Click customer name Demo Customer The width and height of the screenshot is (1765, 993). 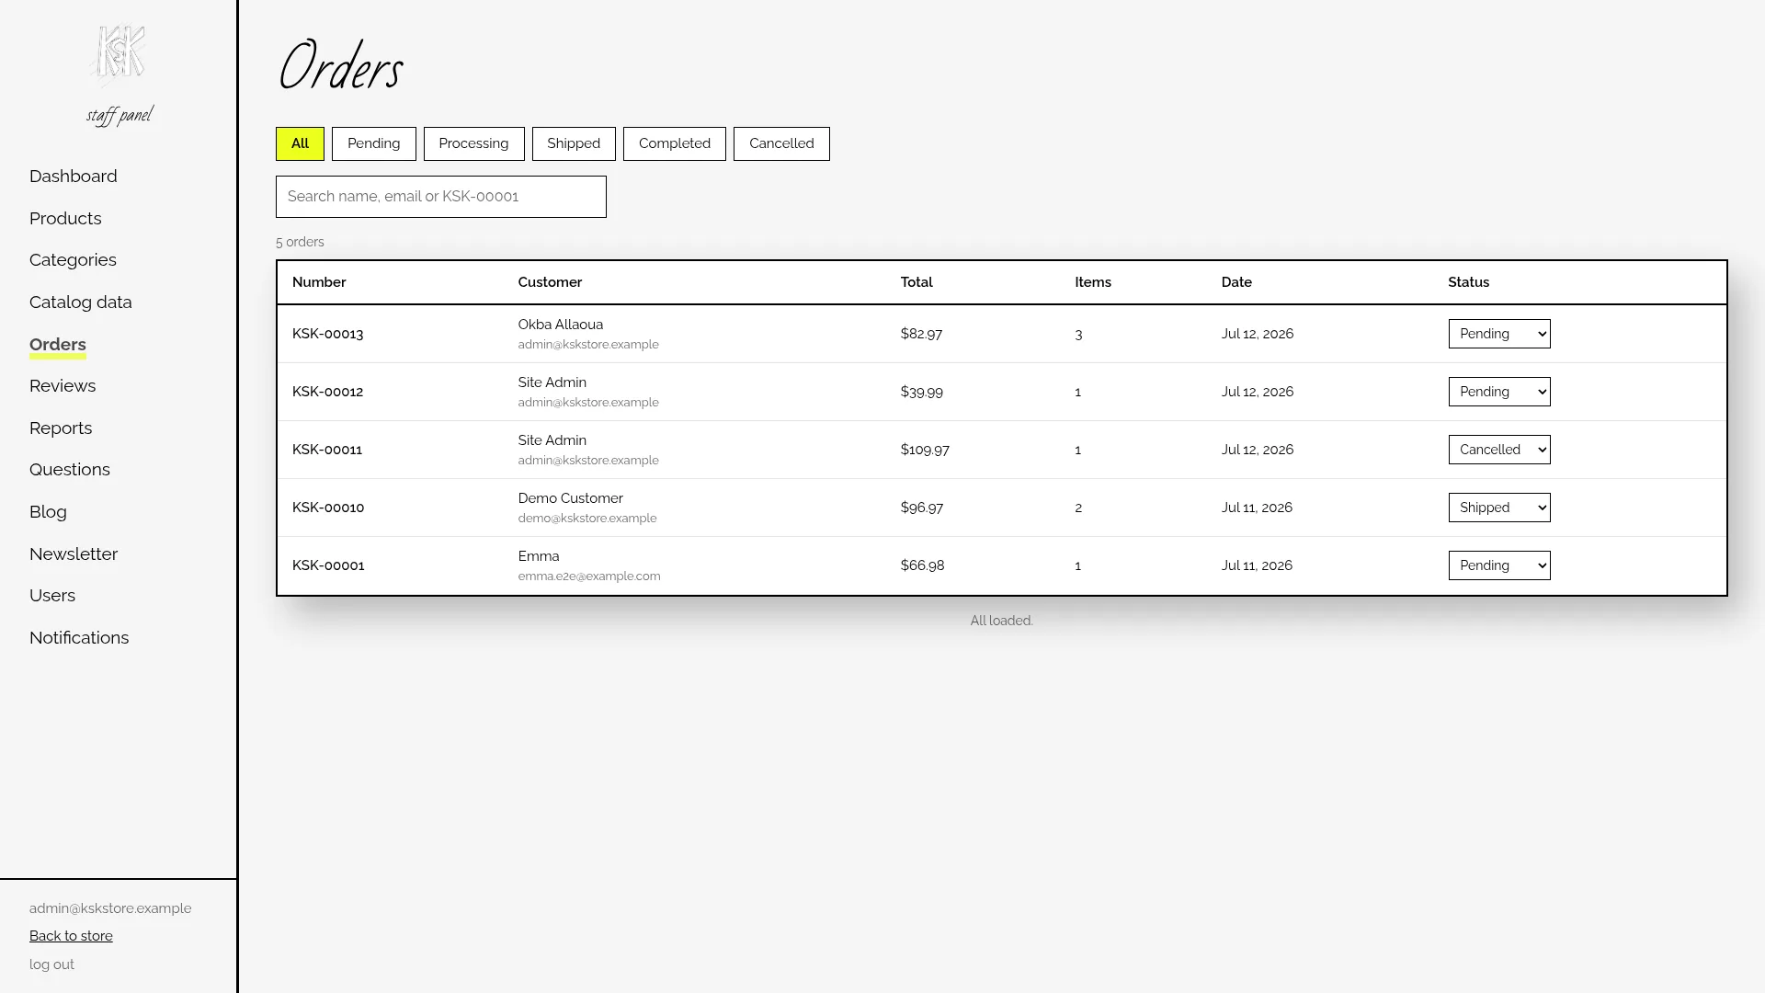coord(571,498)
